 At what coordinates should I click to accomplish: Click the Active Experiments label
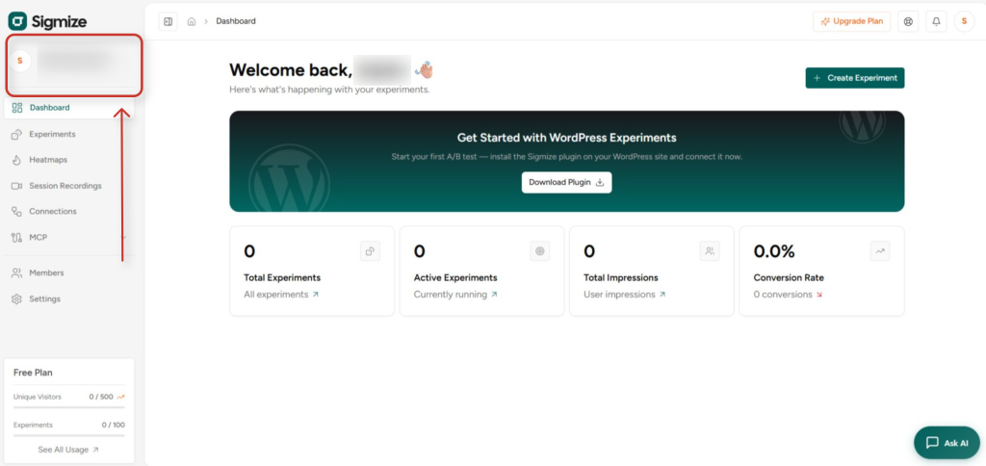(x=455, y=277)
